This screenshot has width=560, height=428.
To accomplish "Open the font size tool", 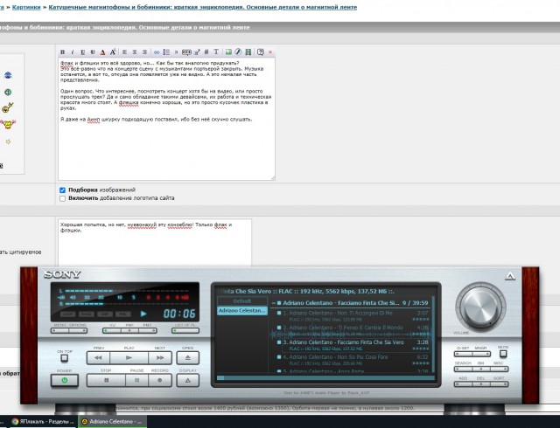I will tap(113, 52).
